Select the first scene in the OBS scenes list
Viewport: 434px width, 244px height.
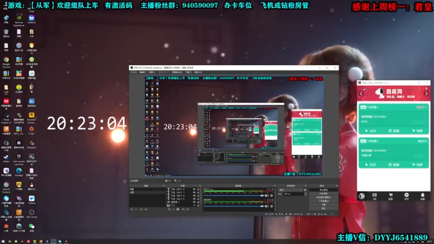tap(147, 189)
